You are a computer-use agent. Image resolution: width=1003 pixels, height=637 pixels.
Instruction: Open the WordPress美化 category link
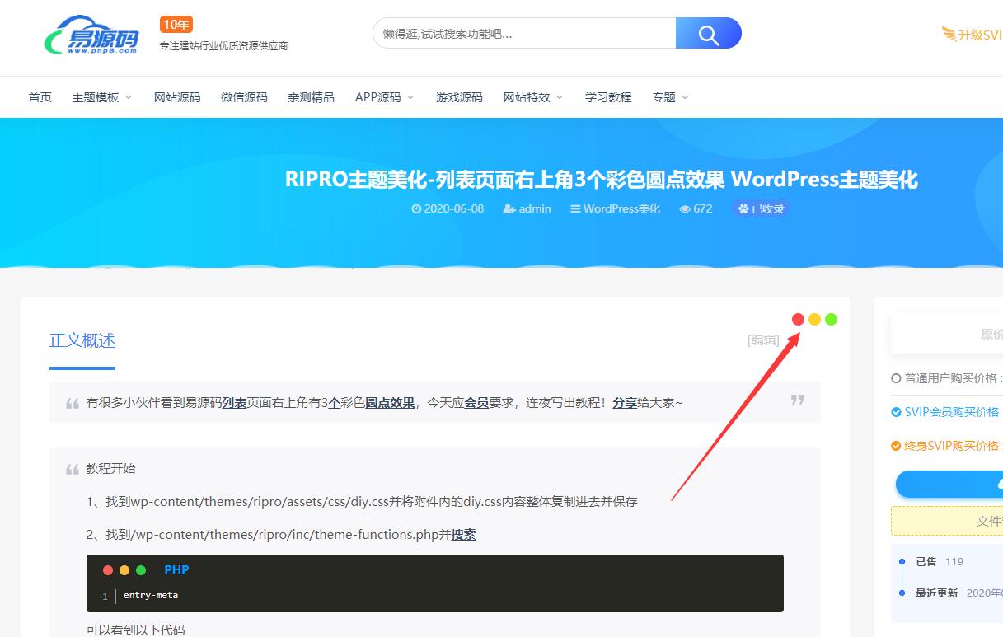tap(621, 209)
